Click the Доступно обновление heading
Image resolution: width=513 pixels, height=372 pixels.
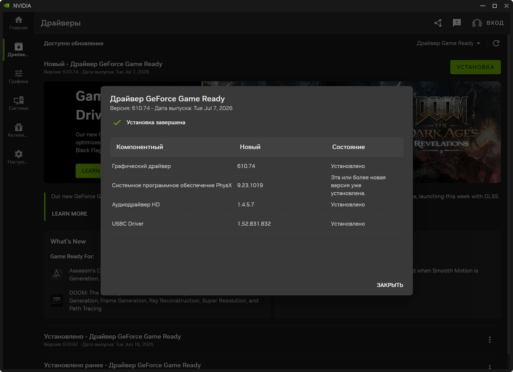click(74, 43)
